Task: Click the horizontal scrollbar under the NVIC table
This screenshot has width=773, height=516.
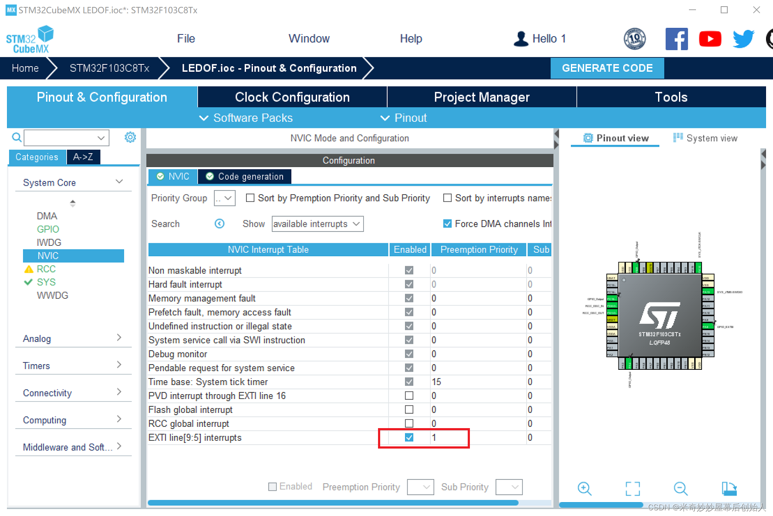Action: pos(333,503)
